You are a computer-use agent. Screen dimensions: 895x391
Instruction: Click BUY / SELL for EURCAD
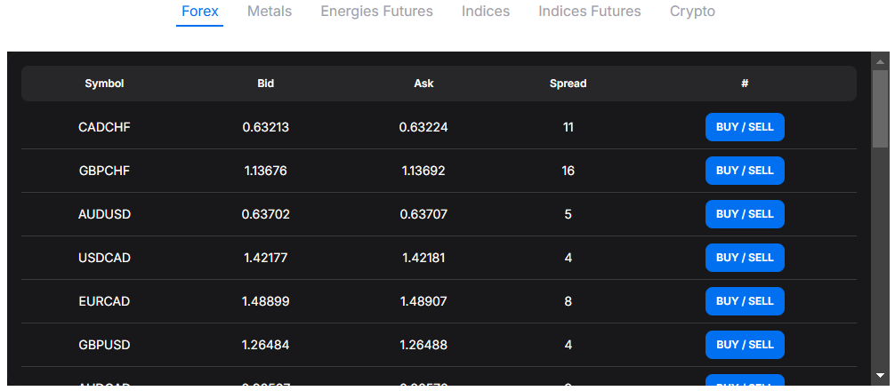[x=745, y=301]
